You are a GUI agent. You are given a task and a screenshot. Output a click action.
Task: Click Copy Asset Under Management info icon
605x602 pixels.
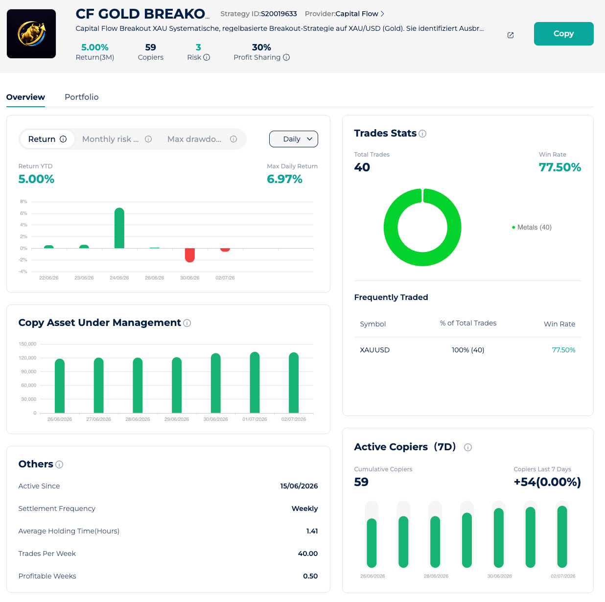point(187,323)
